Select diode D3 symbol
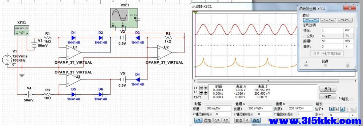 pos(137,38)
